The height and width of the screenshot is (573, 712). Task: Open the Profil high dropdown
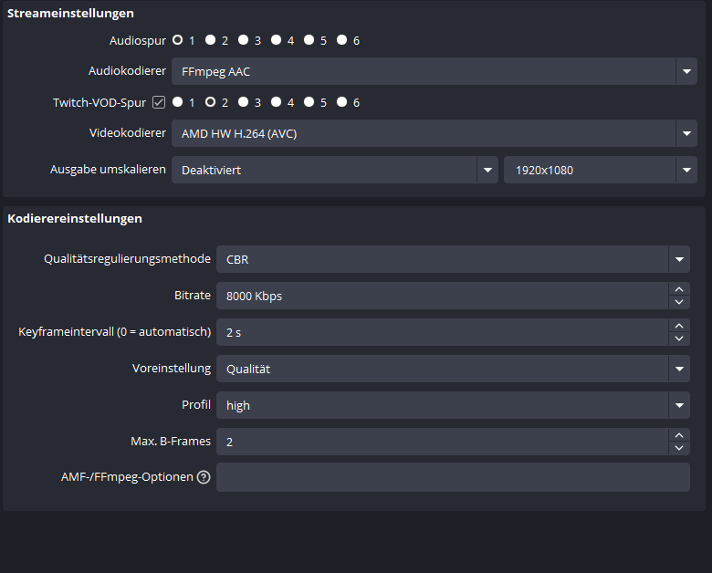pyautogui.click(x=453, y=405)
